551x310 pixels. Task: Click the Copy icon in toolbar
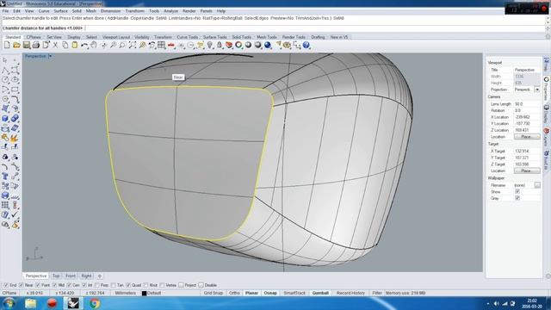pyautogui.click(x=65, y=45)
